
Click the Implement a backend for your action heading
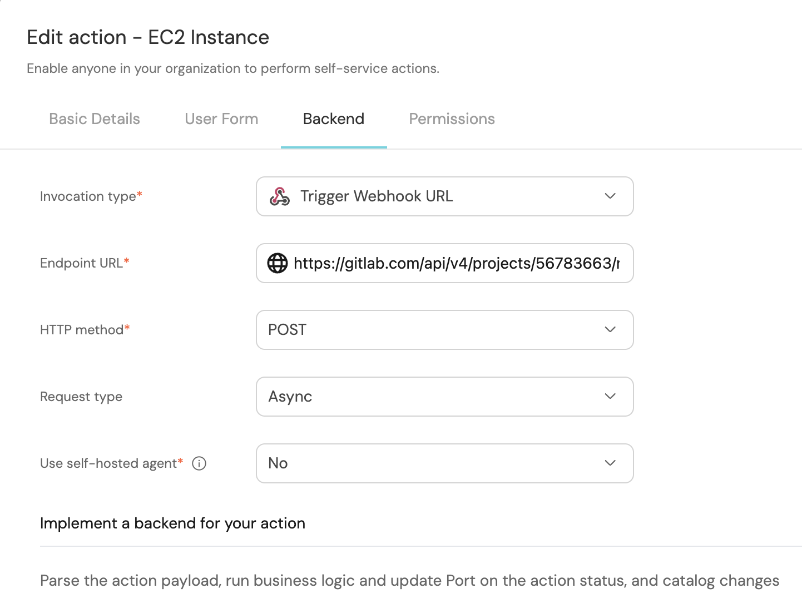(x=172, y=523)
